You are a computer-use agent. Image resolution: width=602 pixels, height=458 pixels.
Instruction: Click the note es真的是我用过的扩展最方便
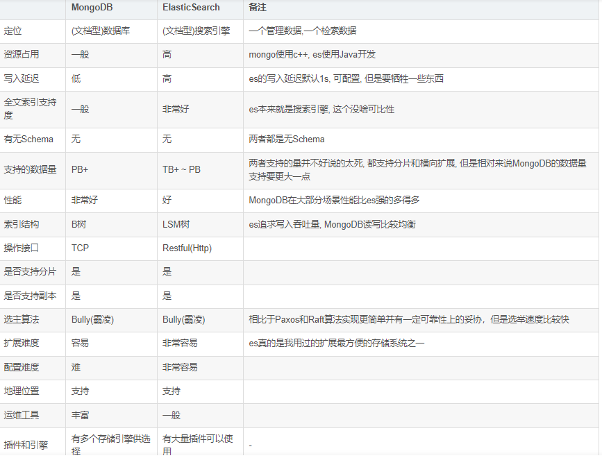click(336, 343)
